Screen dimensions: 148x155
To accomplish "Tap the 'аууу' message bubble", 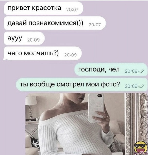I will coord(24,38).
